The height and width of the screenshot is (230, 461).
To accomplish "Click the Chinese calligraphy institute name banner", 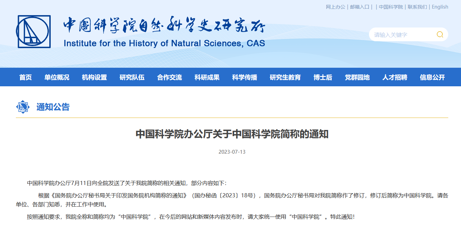I will tap(164, 25).
